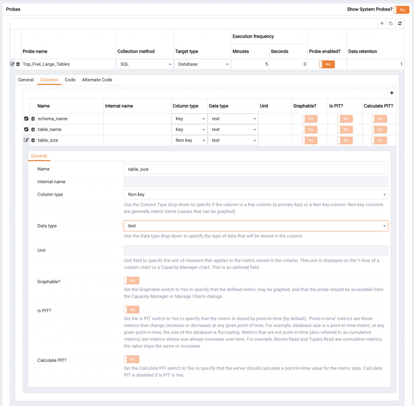Click the Name field containing table_size

[256, 169]
